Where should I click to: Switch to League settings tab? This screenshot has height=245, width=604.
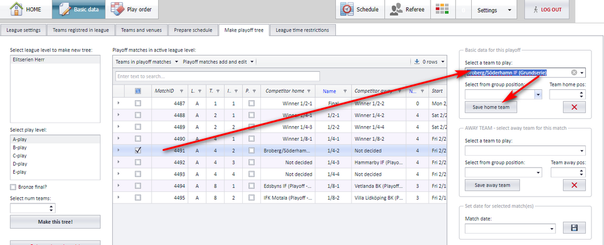(x=24, y=30)
